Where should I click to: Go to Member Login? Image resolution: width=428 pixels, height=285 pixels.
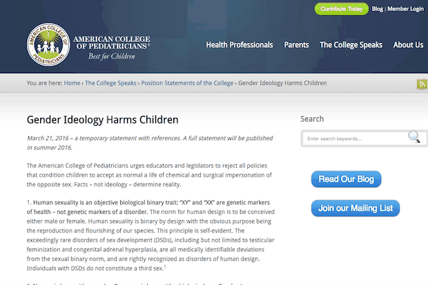tap(405, 9)
